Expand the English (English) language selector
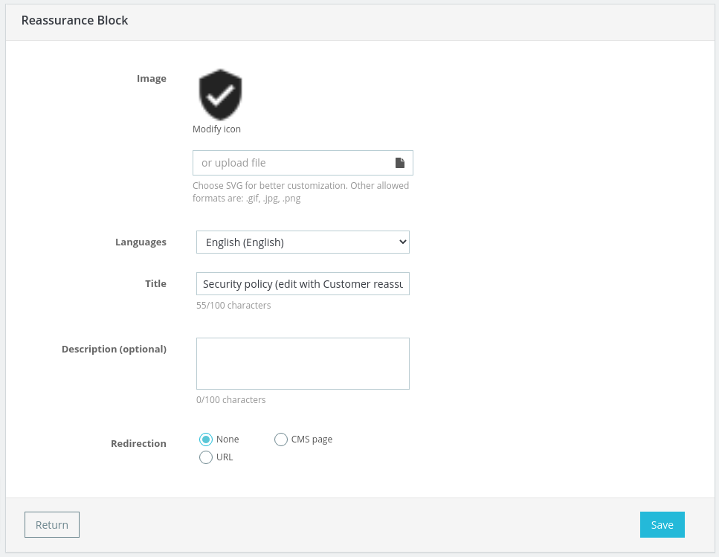This screenshot has height=557, width=719. point(303,242)
